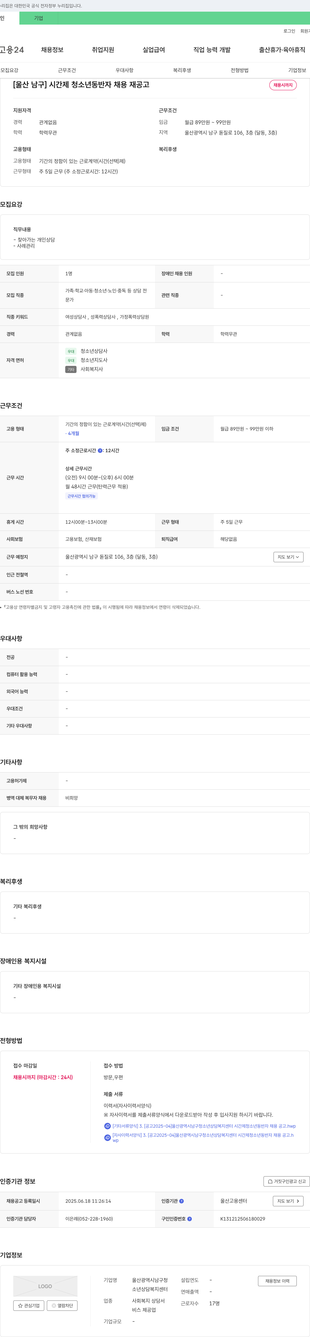Click the 채용시까지 badge near the title

[x=283, y=85]
